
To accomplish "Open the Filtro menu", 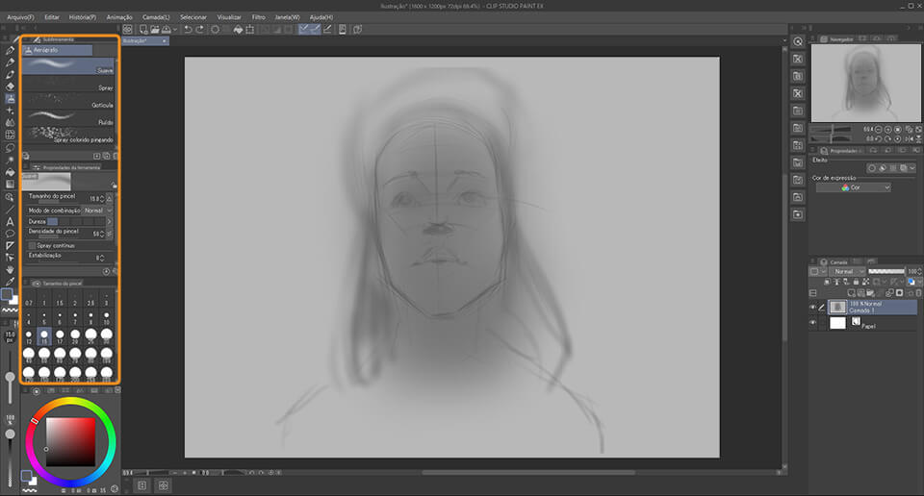I will pyautogui.click(x=258, y=17).
